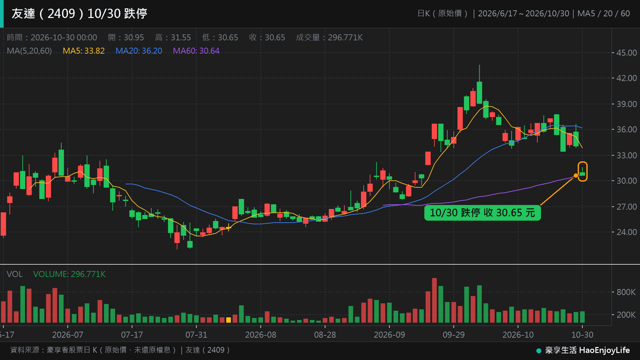Click the 豪享生活 HaoEnjoyLife brand label
Viewport: 640px width, 360px height.
pos(587,350)
